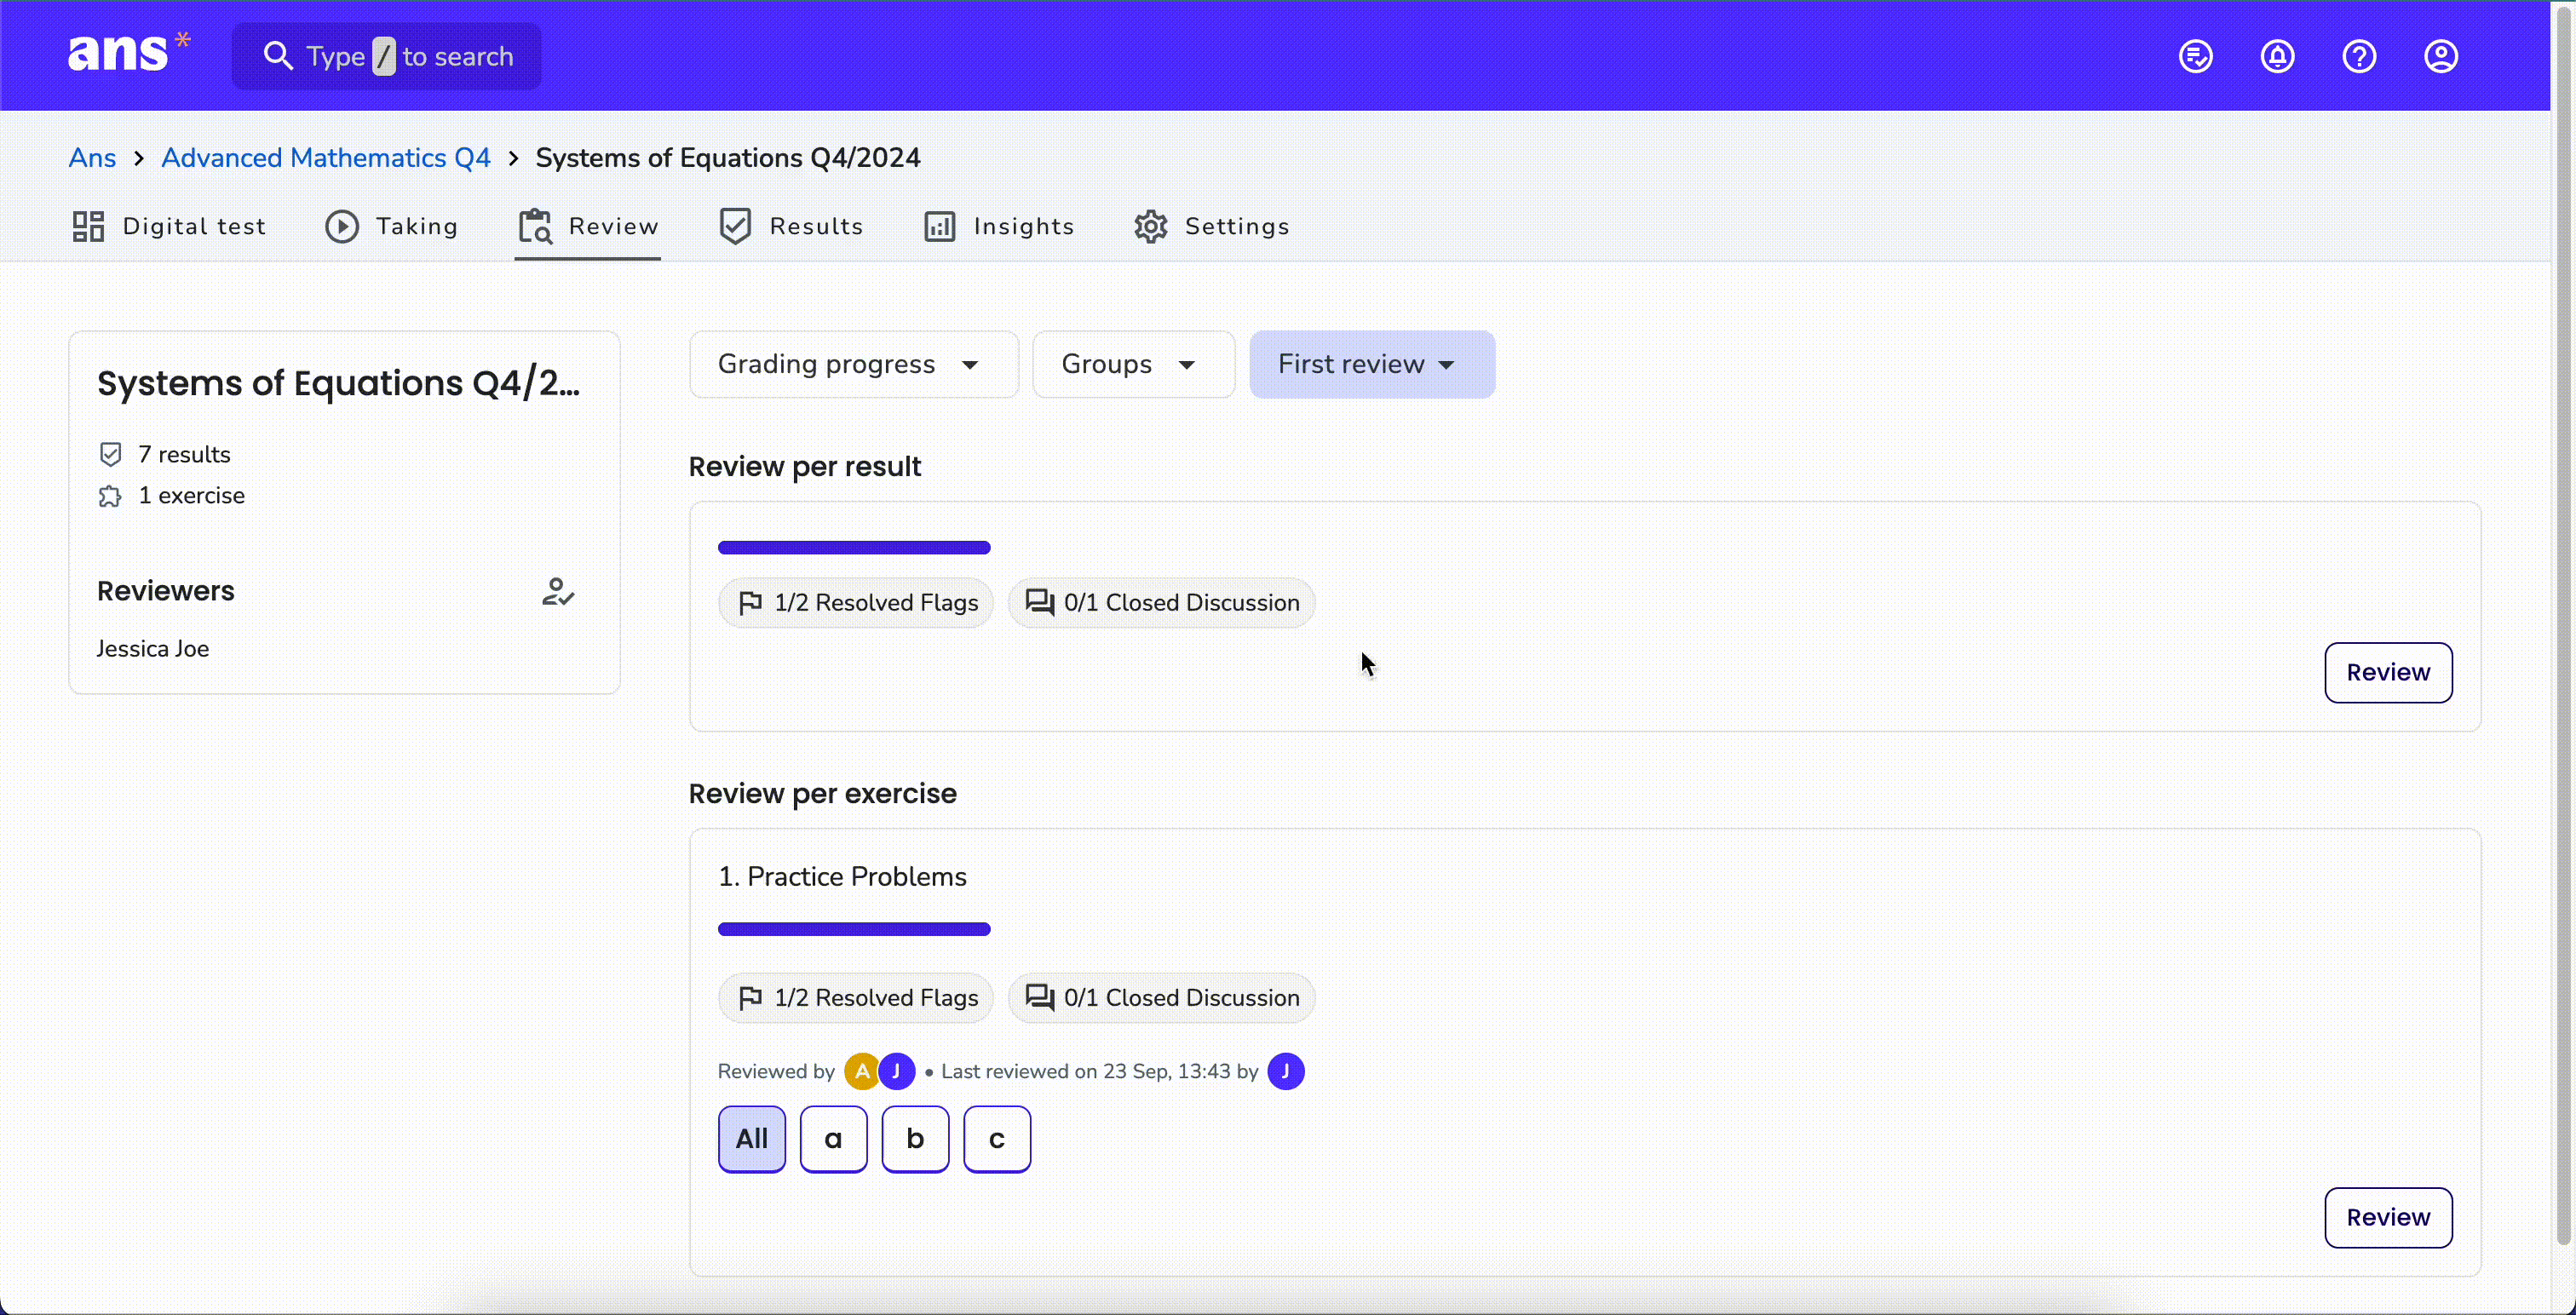Switch to the Settings tab

point(1212,226)
